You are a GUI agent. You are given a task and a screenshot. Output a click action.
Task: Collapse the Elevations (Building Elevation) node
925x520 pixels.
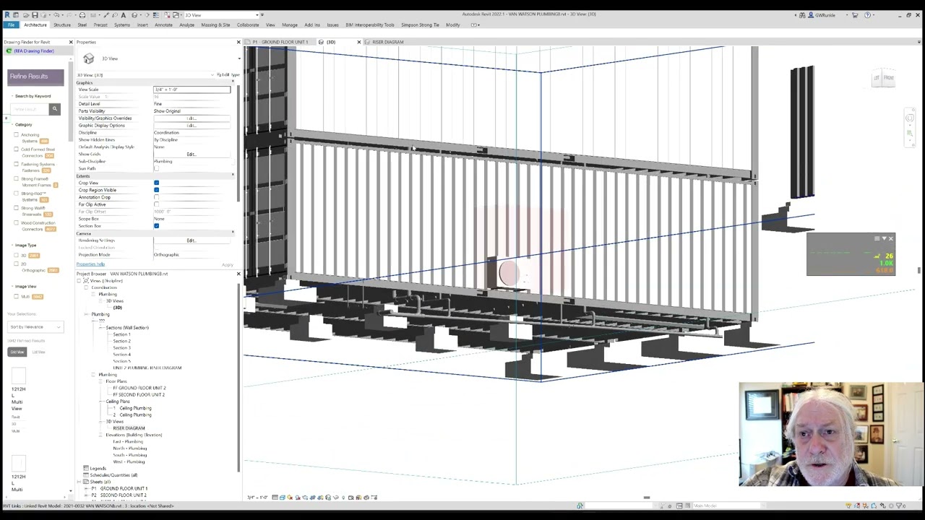[101, 435]
